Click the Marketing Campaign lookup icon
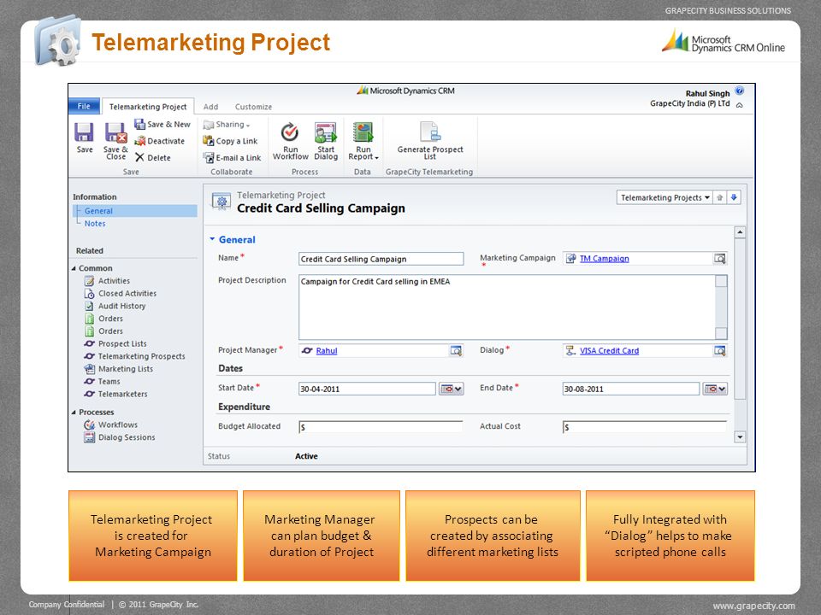Image resolution: width=821 pixels, height=615 pixels. click(x=720, y=258)
